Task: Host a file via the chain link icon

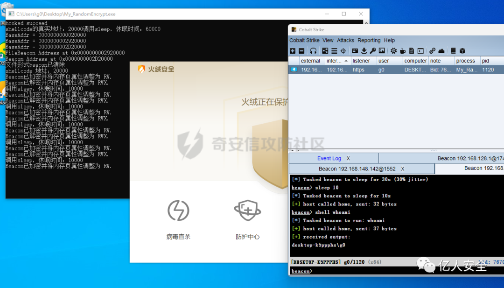Action: [x=432, y=51]
